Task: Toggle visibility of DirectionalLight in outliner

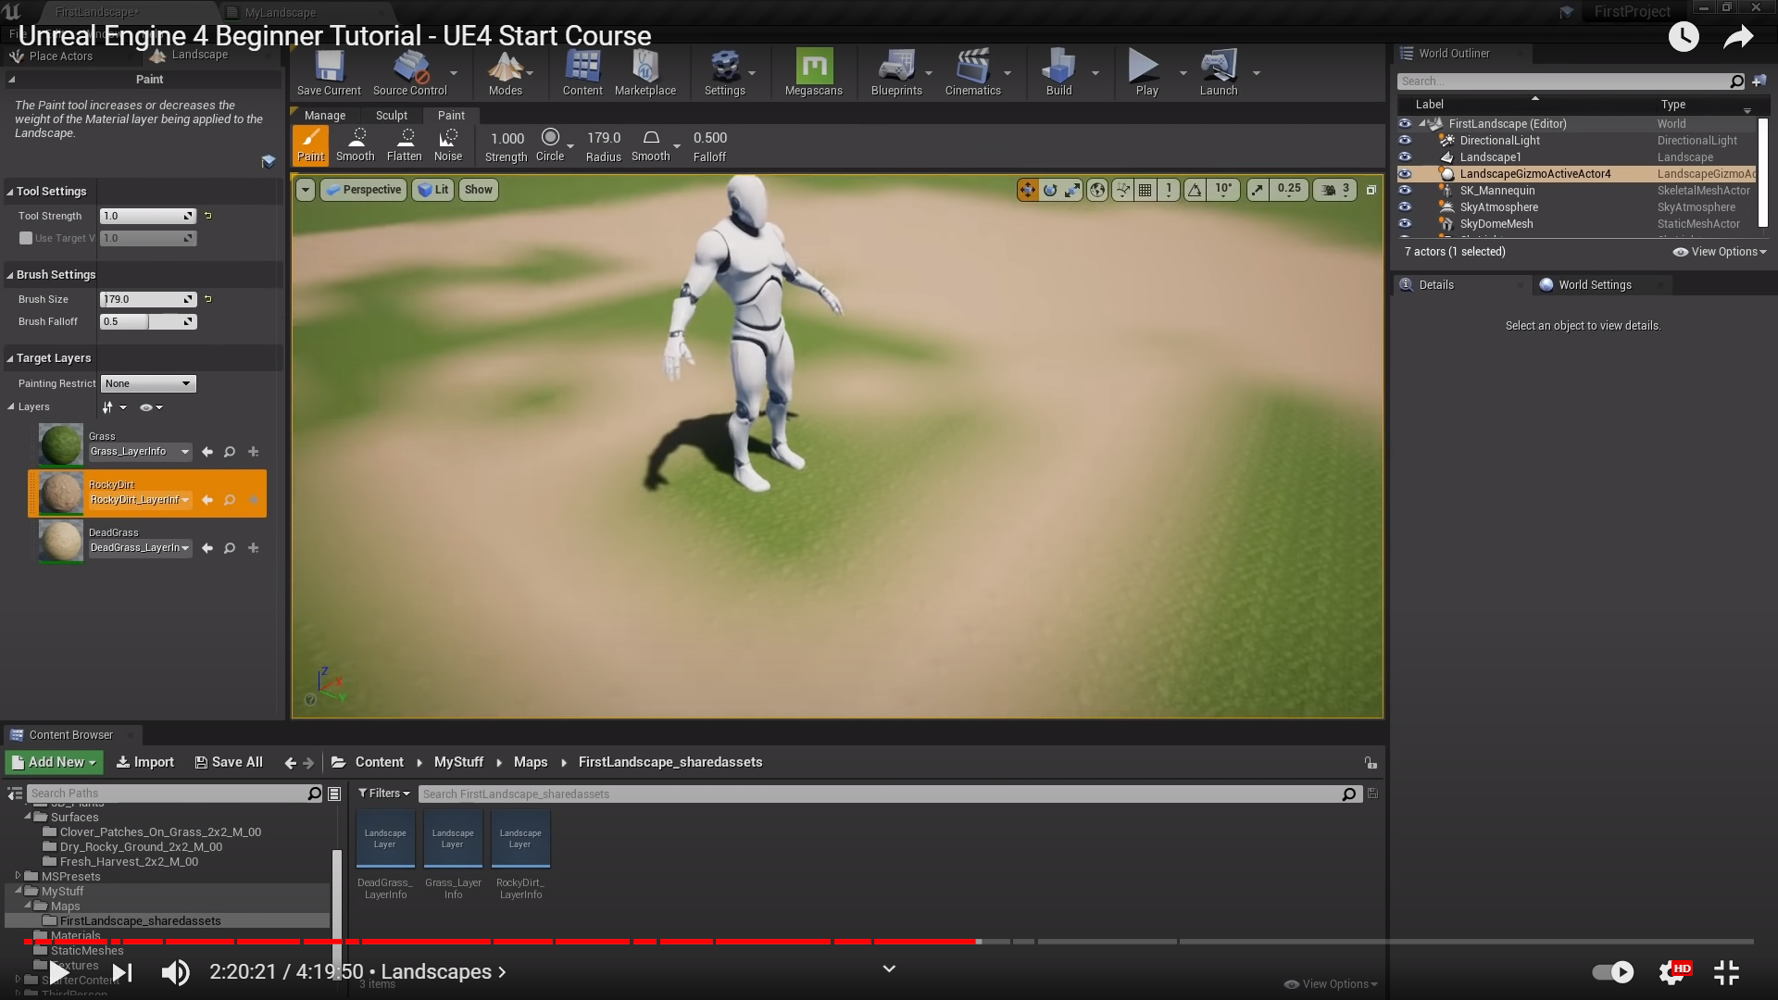Action: (x=1405, y=141)
